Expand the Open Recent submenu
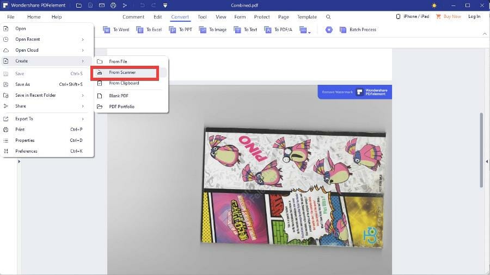The height and width of the screenshot is (275, 490). (47, 39)
